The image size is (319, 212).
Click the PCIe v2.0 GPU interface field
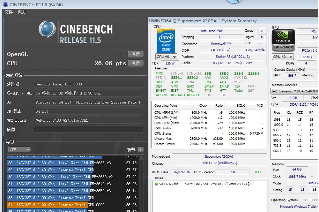tap(308, 50)
